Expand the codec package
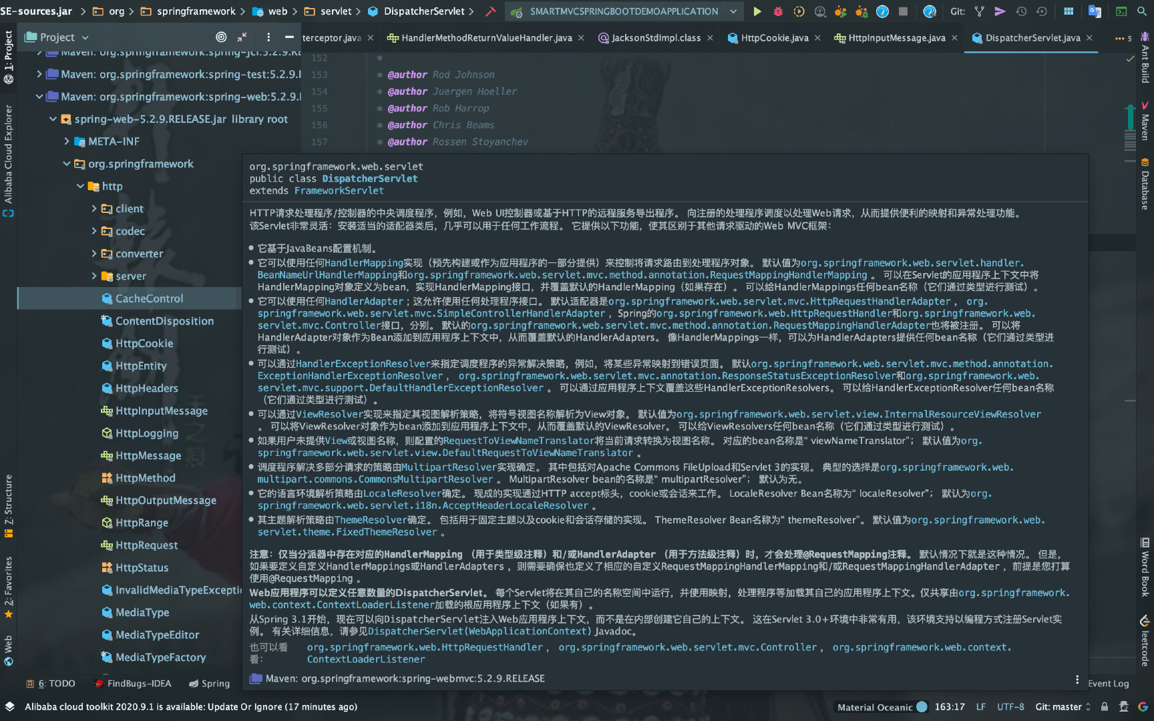 (x=94, y=232)
